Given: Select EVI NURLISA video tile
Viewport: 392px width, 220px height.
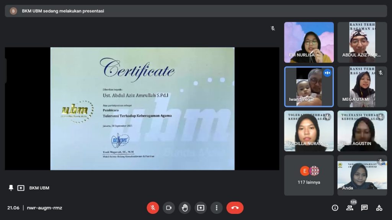Looking at the screenshot, I should (309, 42).
